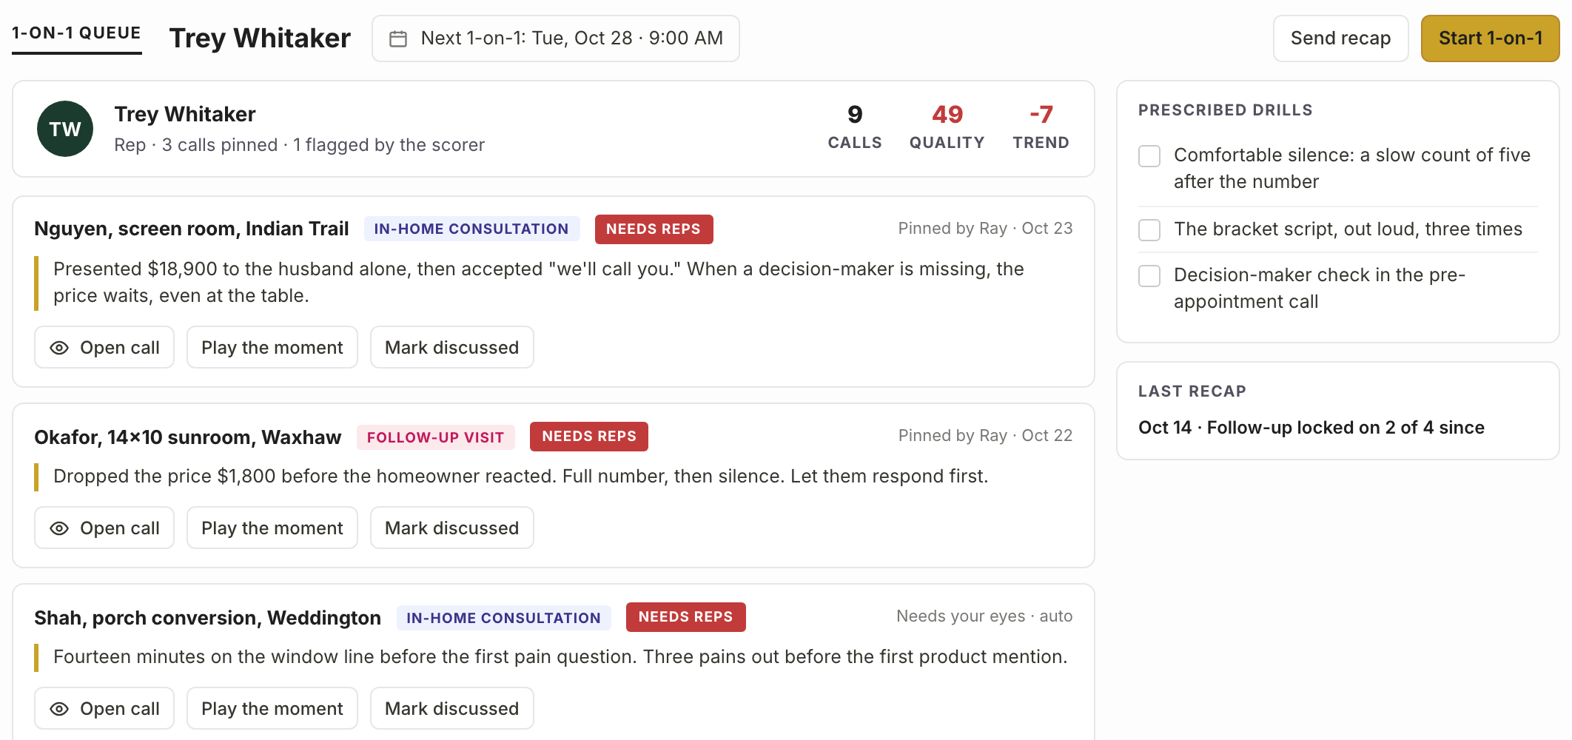Click the Okafor, 14×10 sunroom, Waxhaw title
Screen dimensions: 1572x740
pos(187,437)
